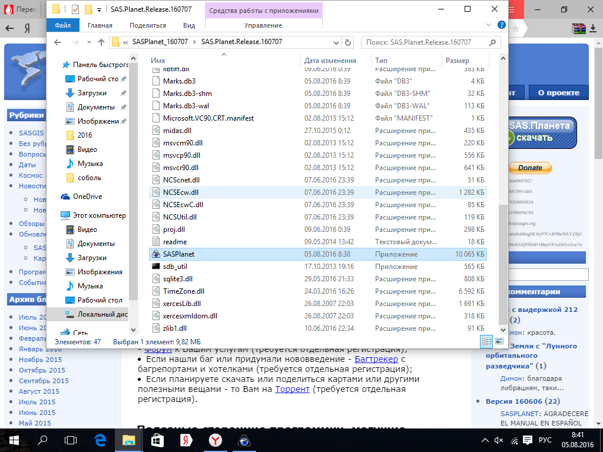This screenshot has height=452, width=603.
Task: Open Windows Start menu
Action: click(14, 440)
